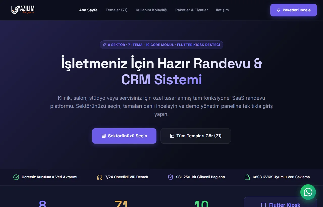Click the sparkle icon in the 8 Sektör badge
This screenshot has width=323, height=207.
[x=105, y=45]
